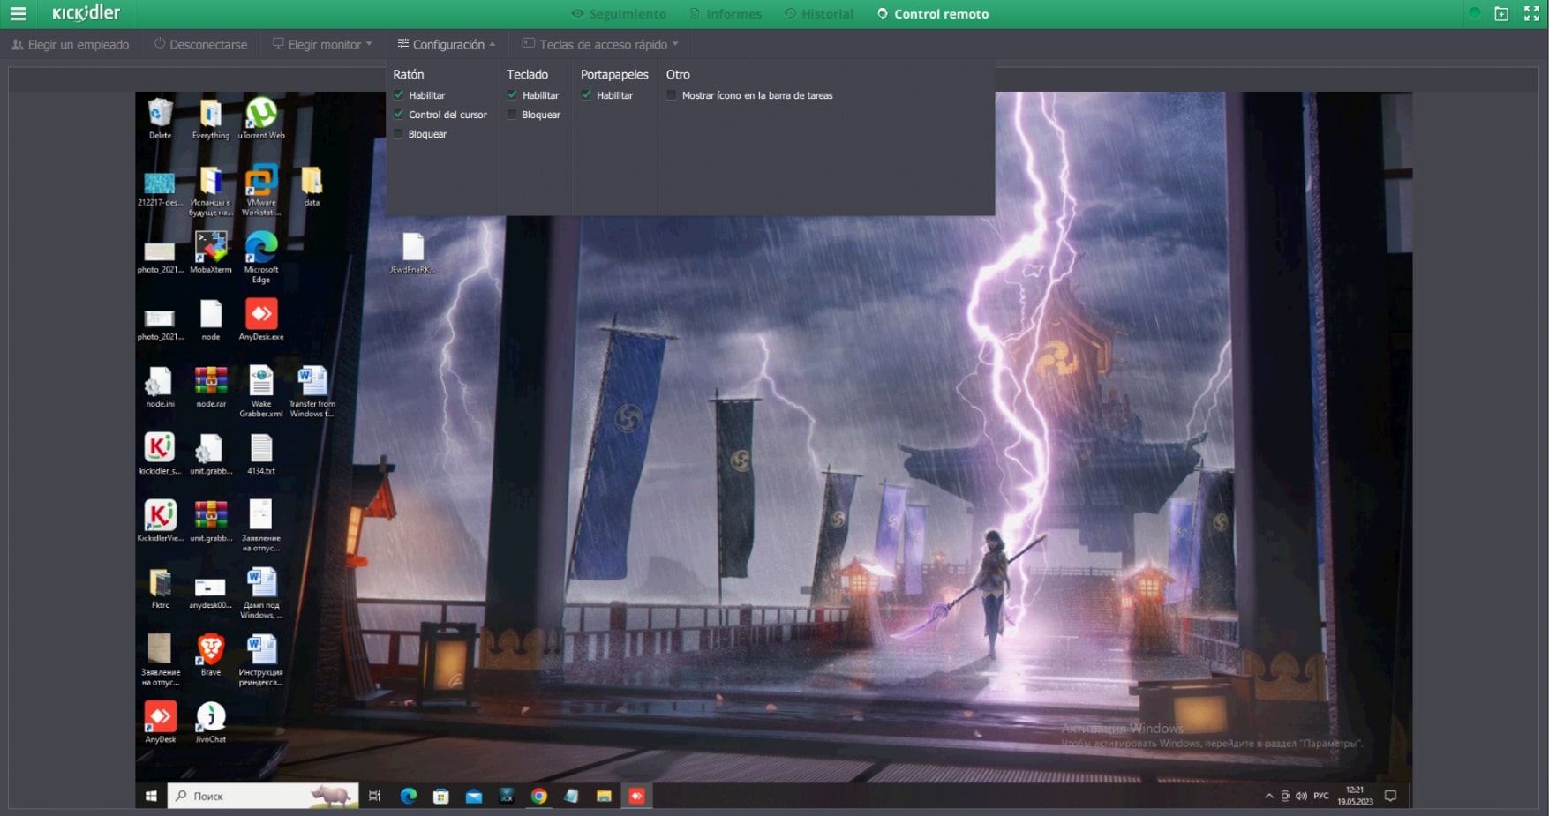Image resolution: width=1549 pixels, height=816 pixels.
Task: Select the Delete recycle bin icon
Action: click(160, 119)
